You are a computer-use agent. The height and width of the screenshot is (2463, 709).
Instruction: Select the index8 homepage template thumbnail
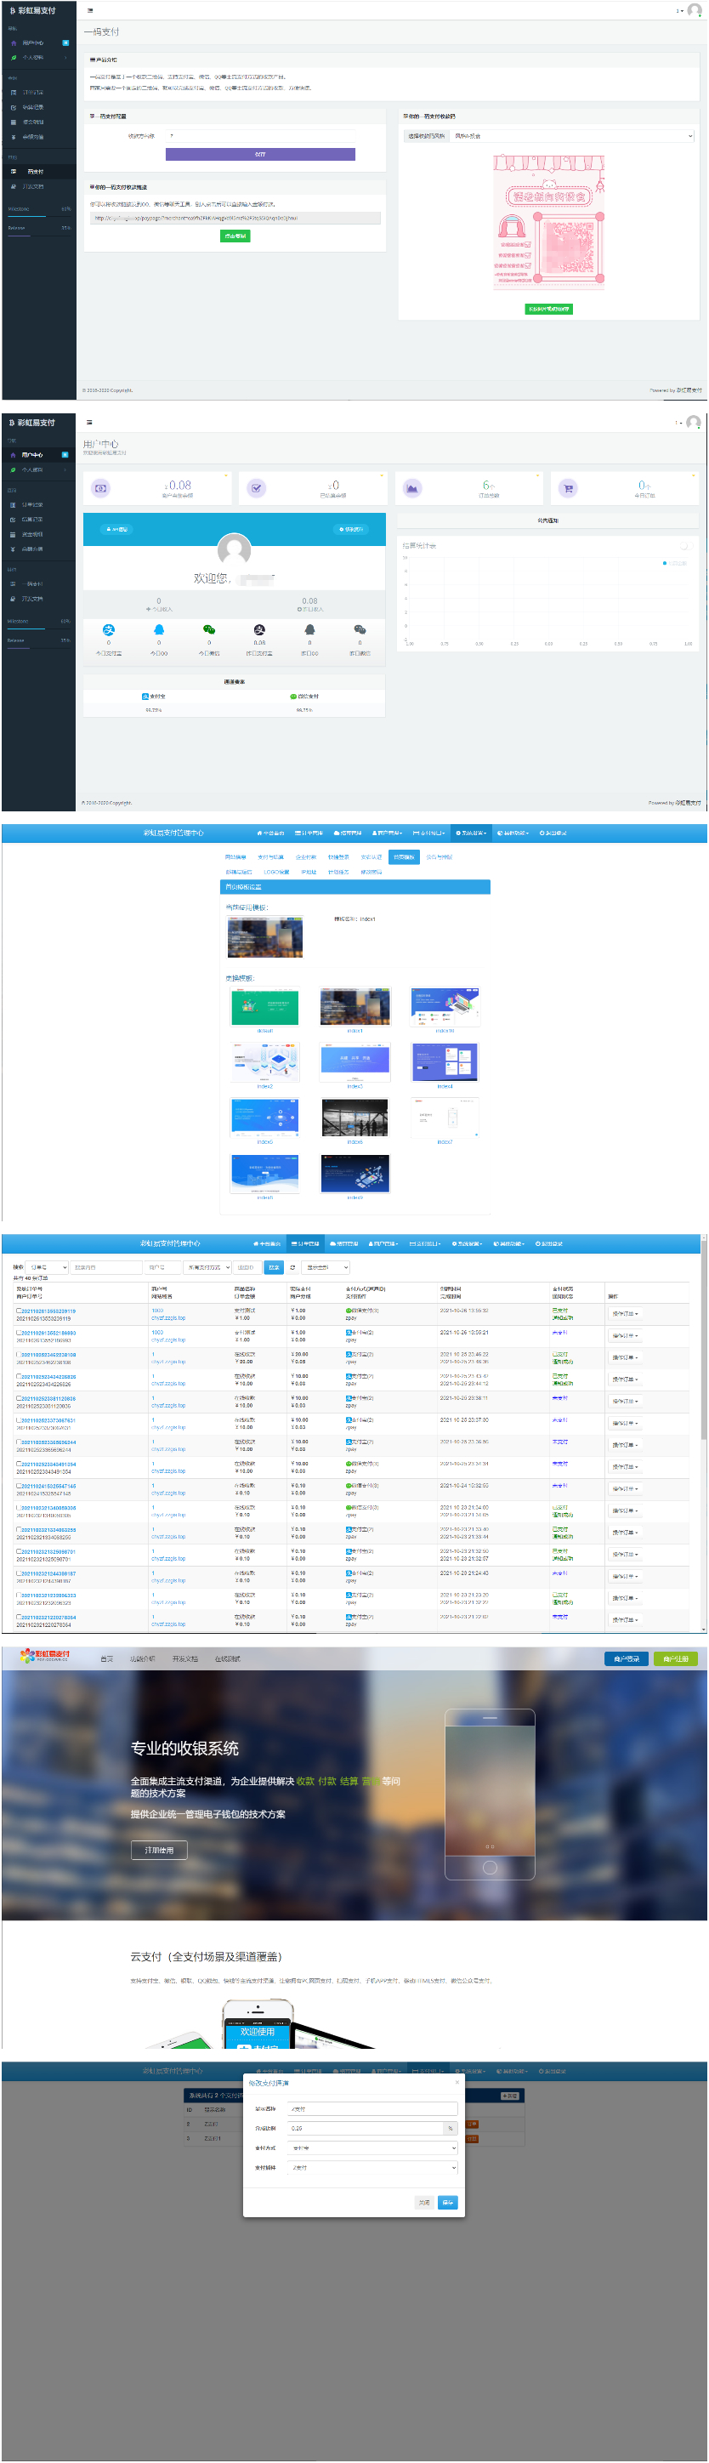coord(264,1173)
